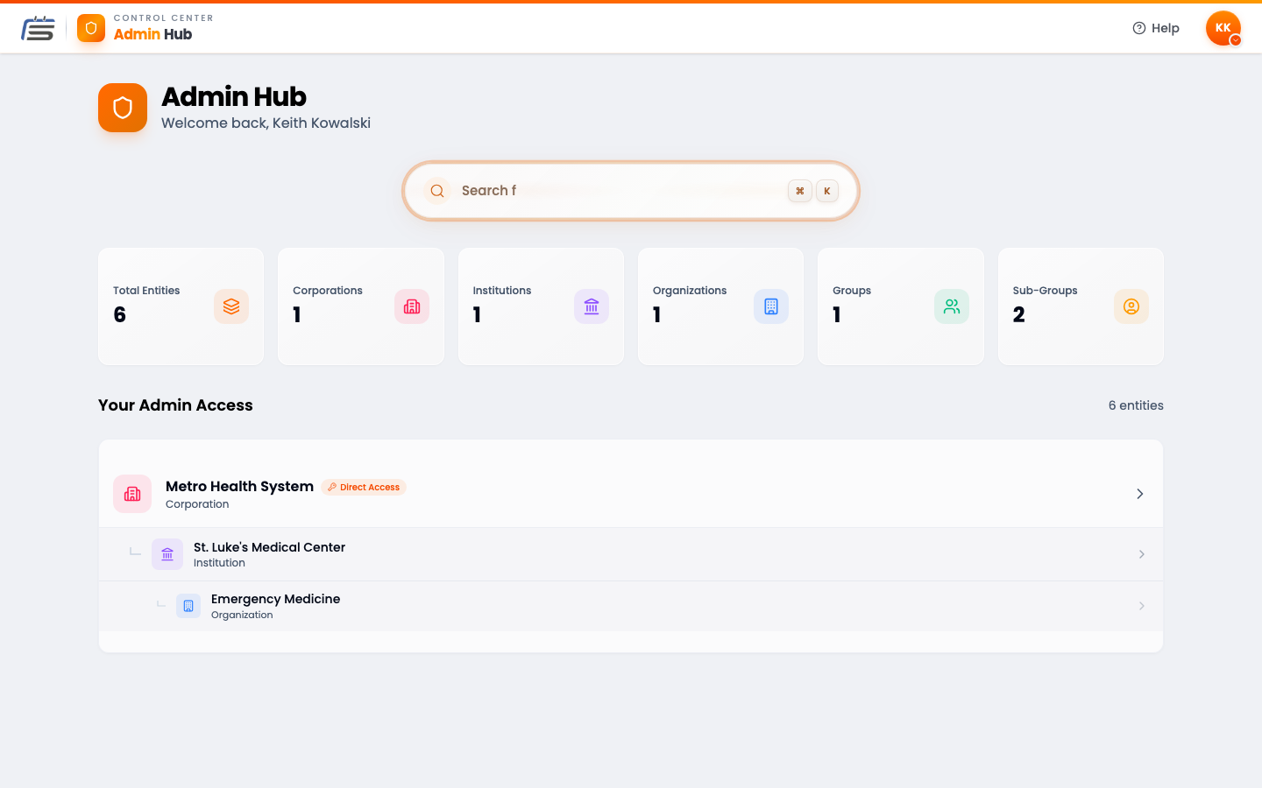Expand Metro Health System with chevron
This screenshot has width=1262, height=788.
coord(1140,494)
